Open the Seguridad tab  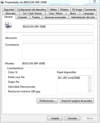coord(9,10)
